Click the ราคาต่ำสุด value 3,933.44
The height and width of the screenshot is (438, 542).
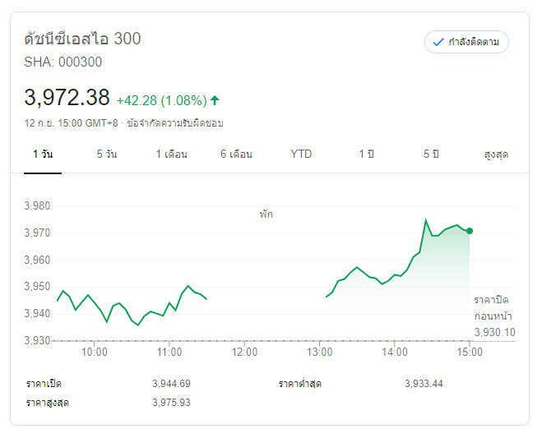(424, 384)
